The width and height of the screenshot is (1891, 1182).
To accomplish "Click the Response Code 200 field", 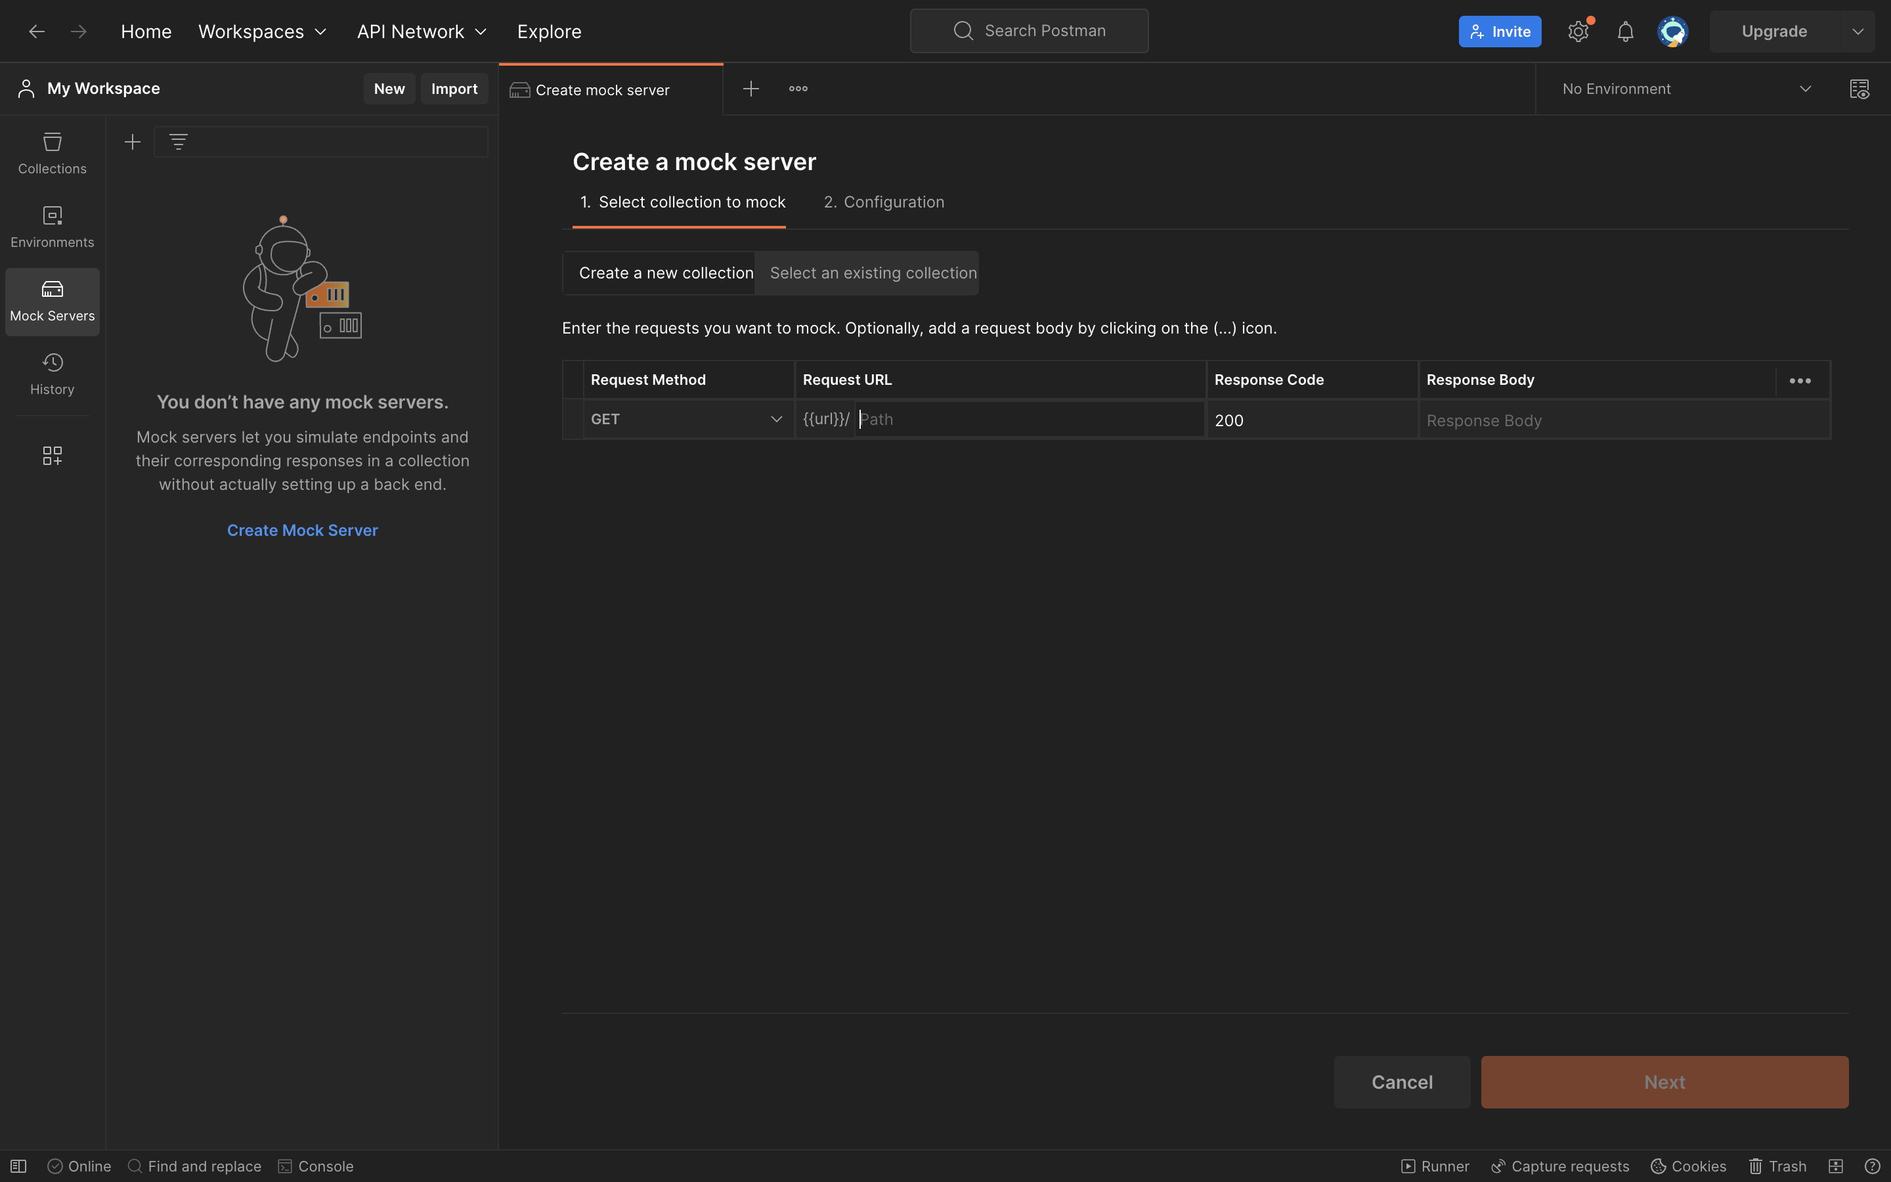I will [1312, 420].
